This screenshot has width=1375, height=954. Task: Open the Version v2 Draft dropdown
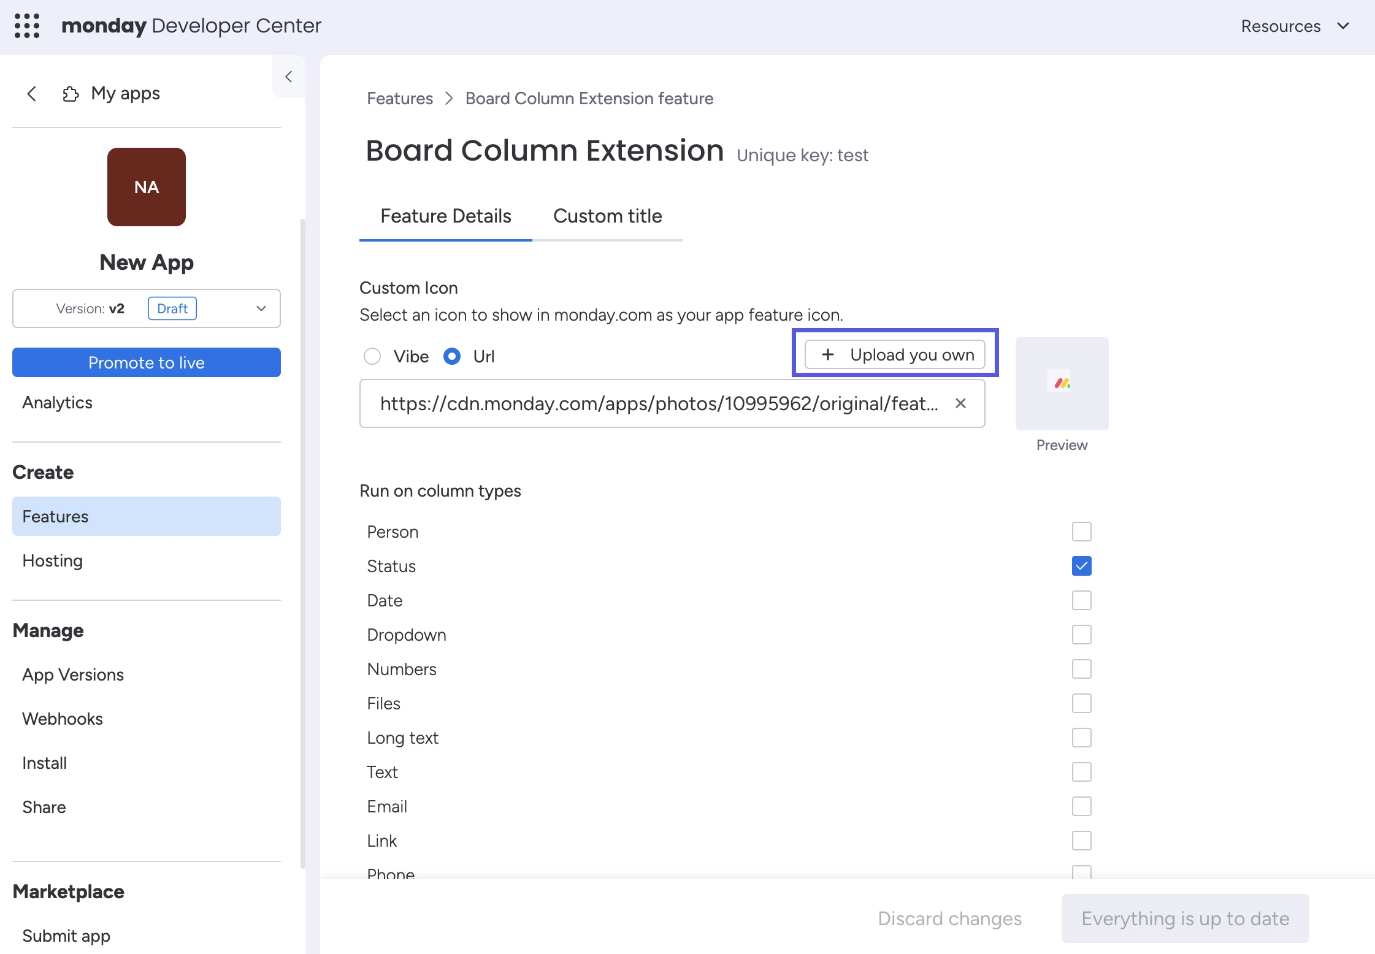coord(147,308)
